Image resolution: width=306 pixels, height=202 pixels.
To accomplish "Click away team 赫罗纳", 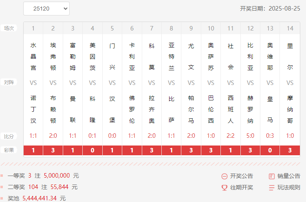I will pyautogui.click(x=250, y=109).
